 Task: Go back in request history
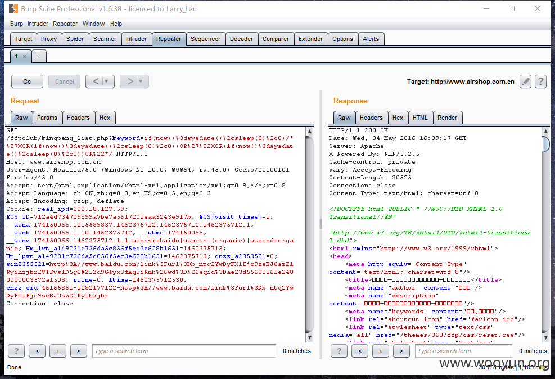pyautogui.click(x=96, y=82)
